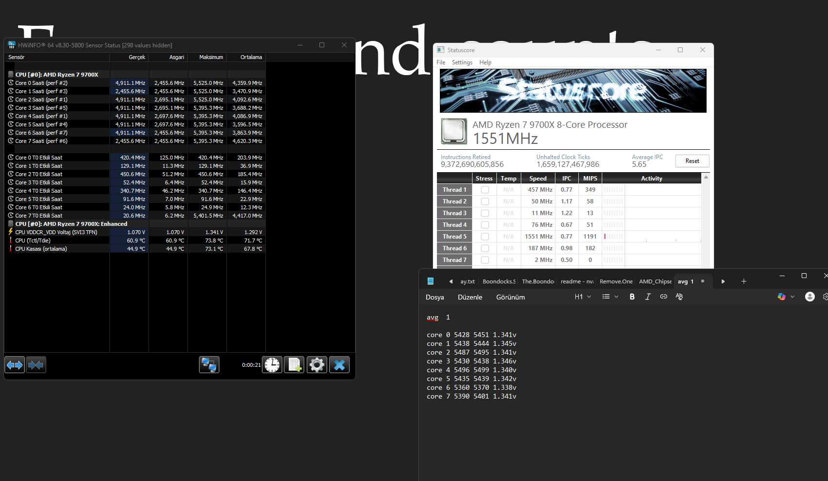This screenshot has width=828, height=481.
Task: Switch to the The.Boondo tab in Notepad
Action: click(x=538, y=281)
